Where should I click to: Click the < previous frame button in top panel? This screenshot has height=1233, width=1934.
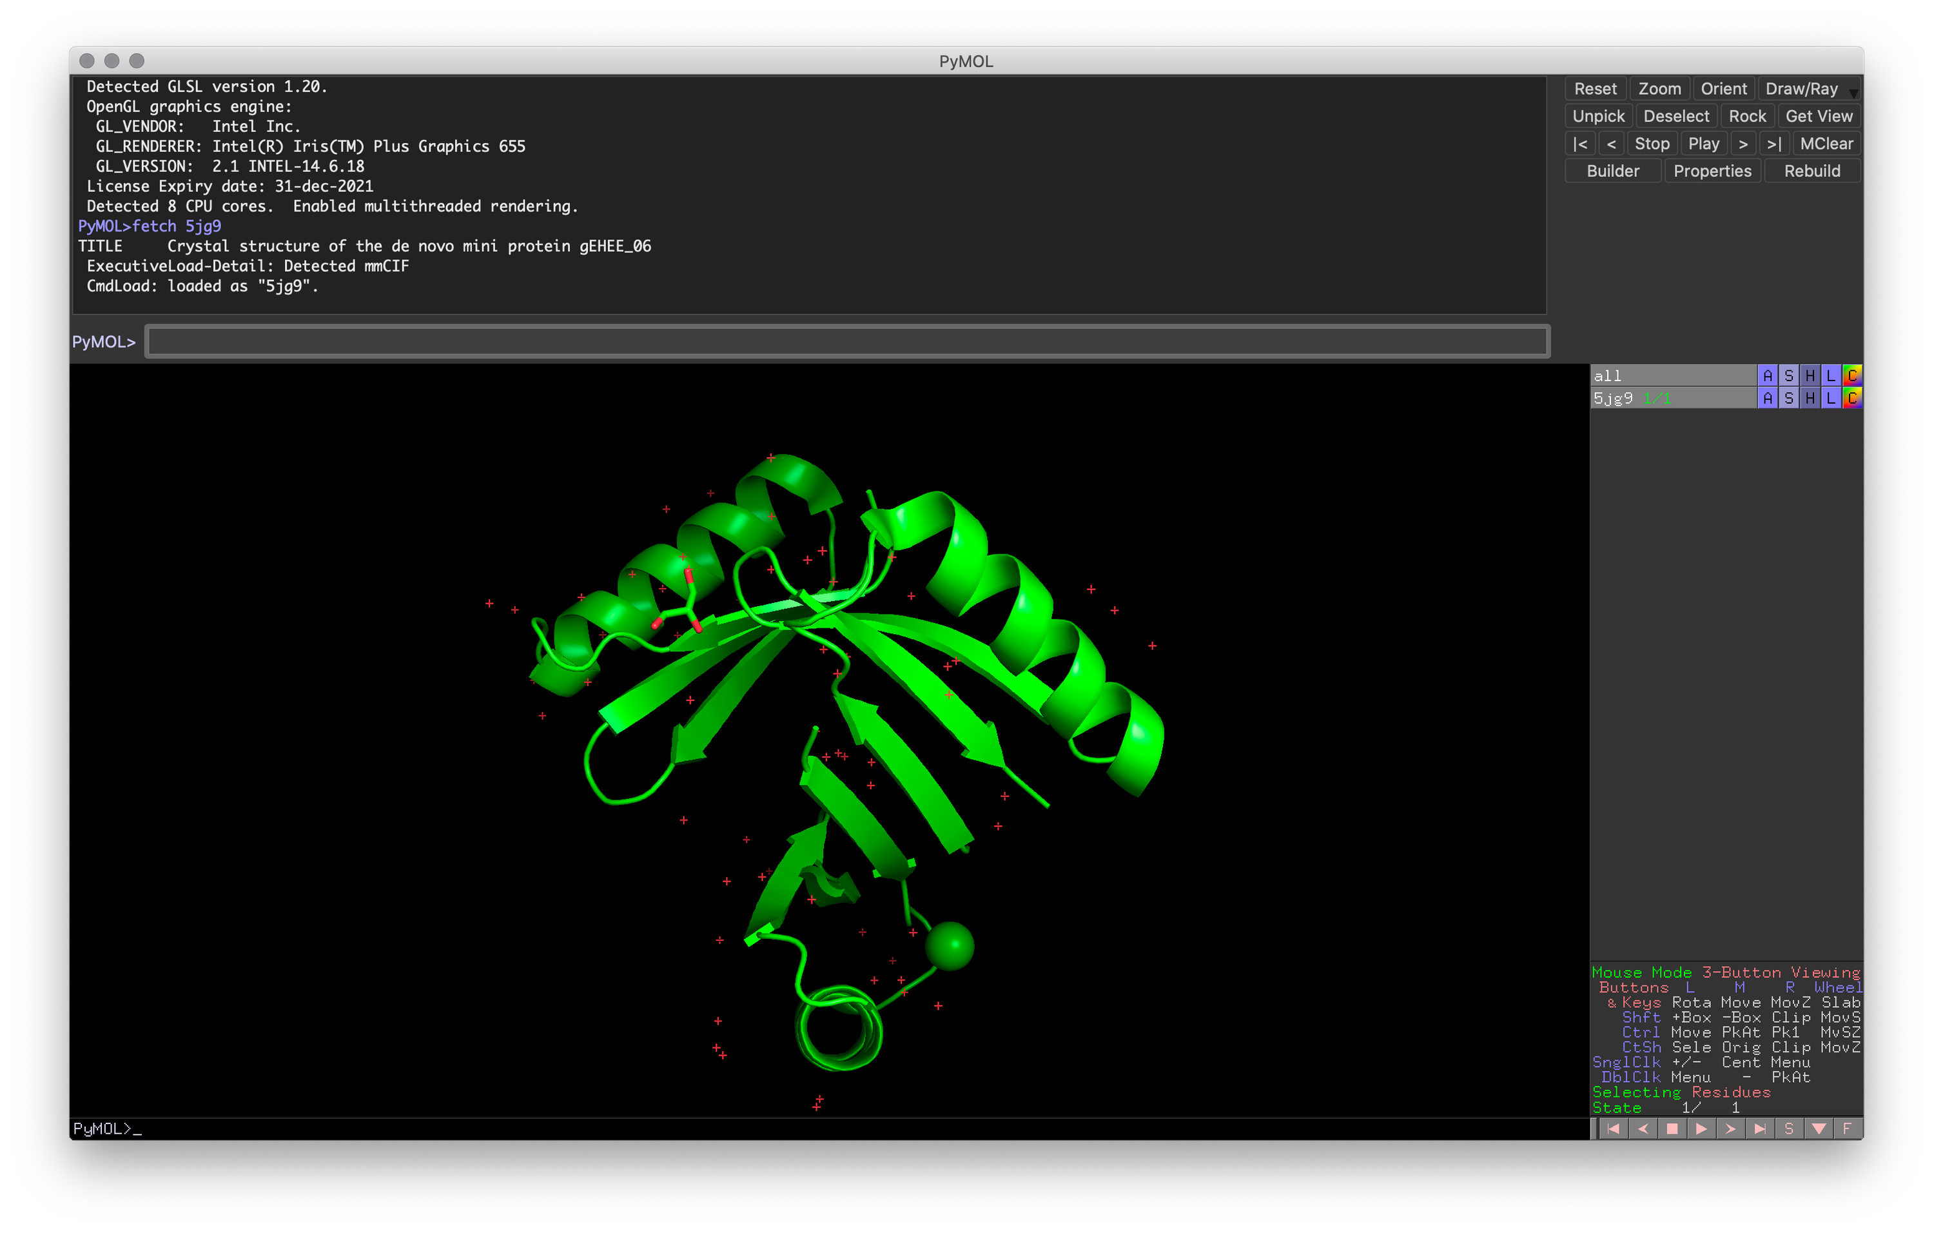1611,143
